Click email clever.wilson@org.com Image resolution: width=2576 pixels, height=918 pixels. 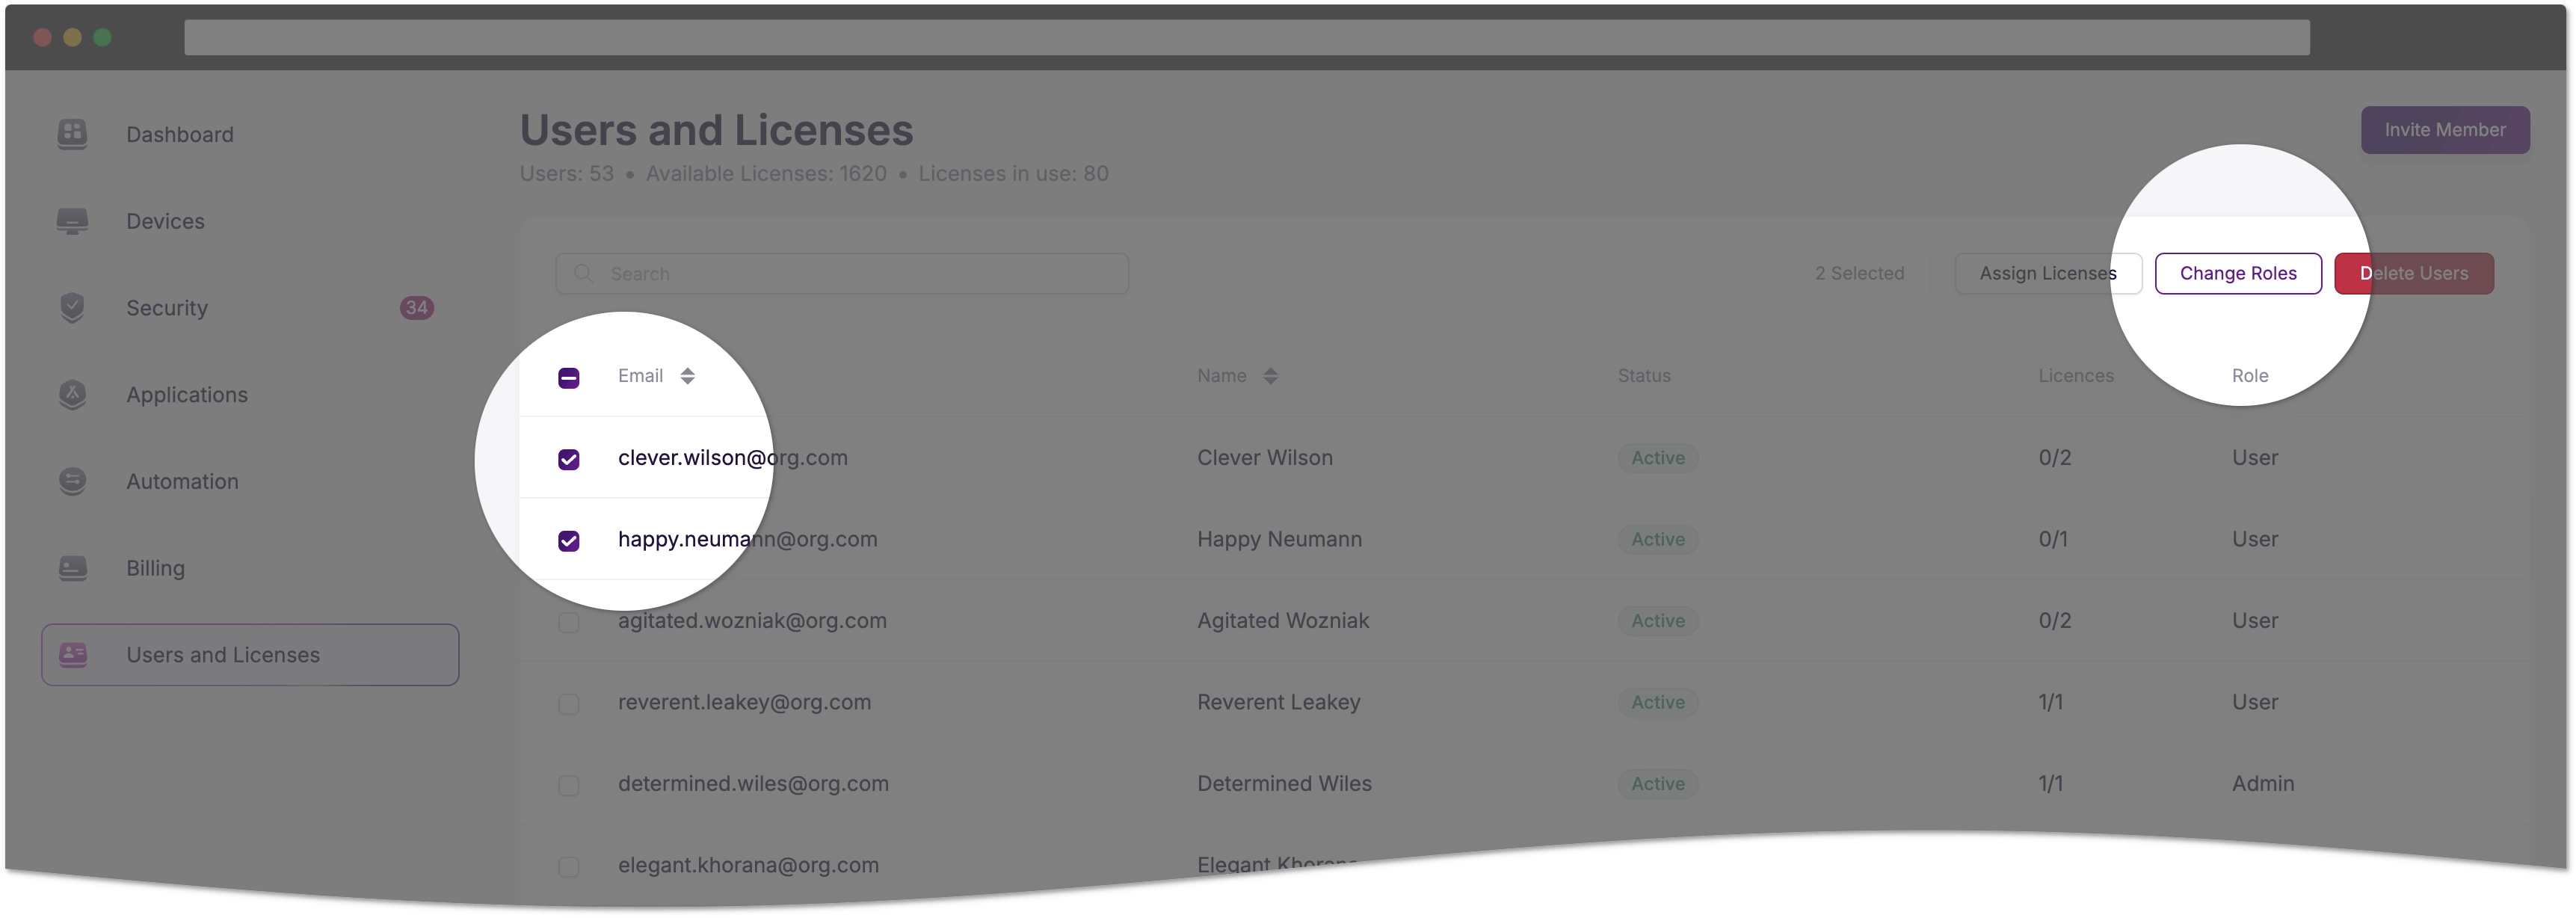[732, 458]
